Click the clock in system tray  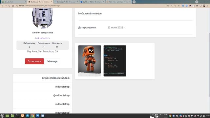[208, 116]
